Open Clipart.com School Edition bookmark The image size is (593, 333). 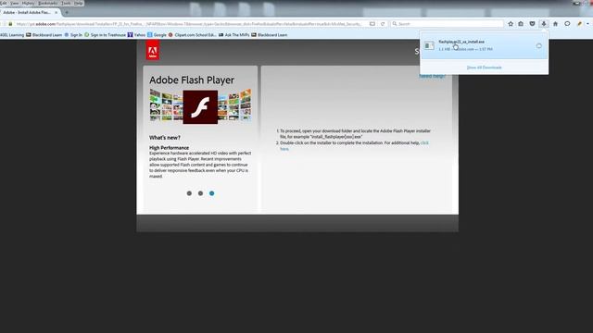(x=192, y=35)
